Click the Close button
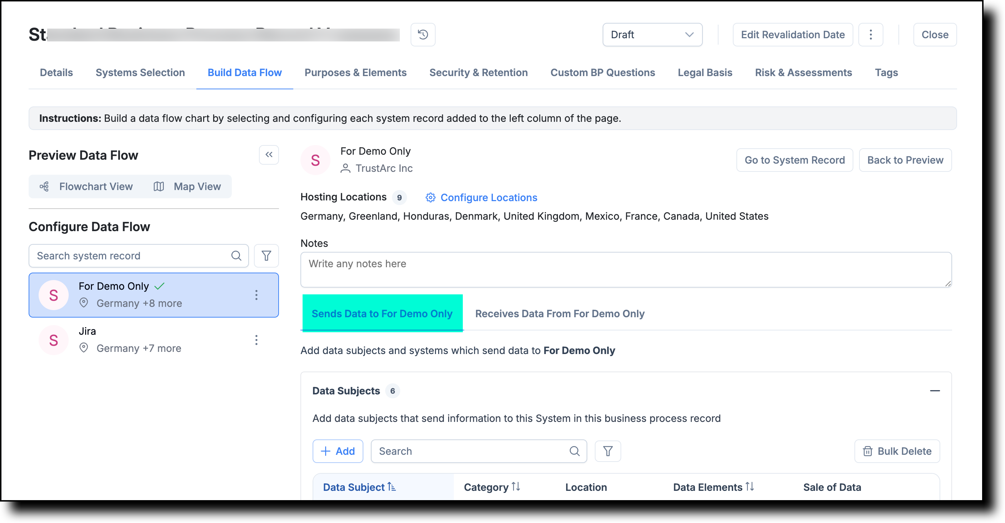This screenshot has height=523, width=1005. pos(935,35)
